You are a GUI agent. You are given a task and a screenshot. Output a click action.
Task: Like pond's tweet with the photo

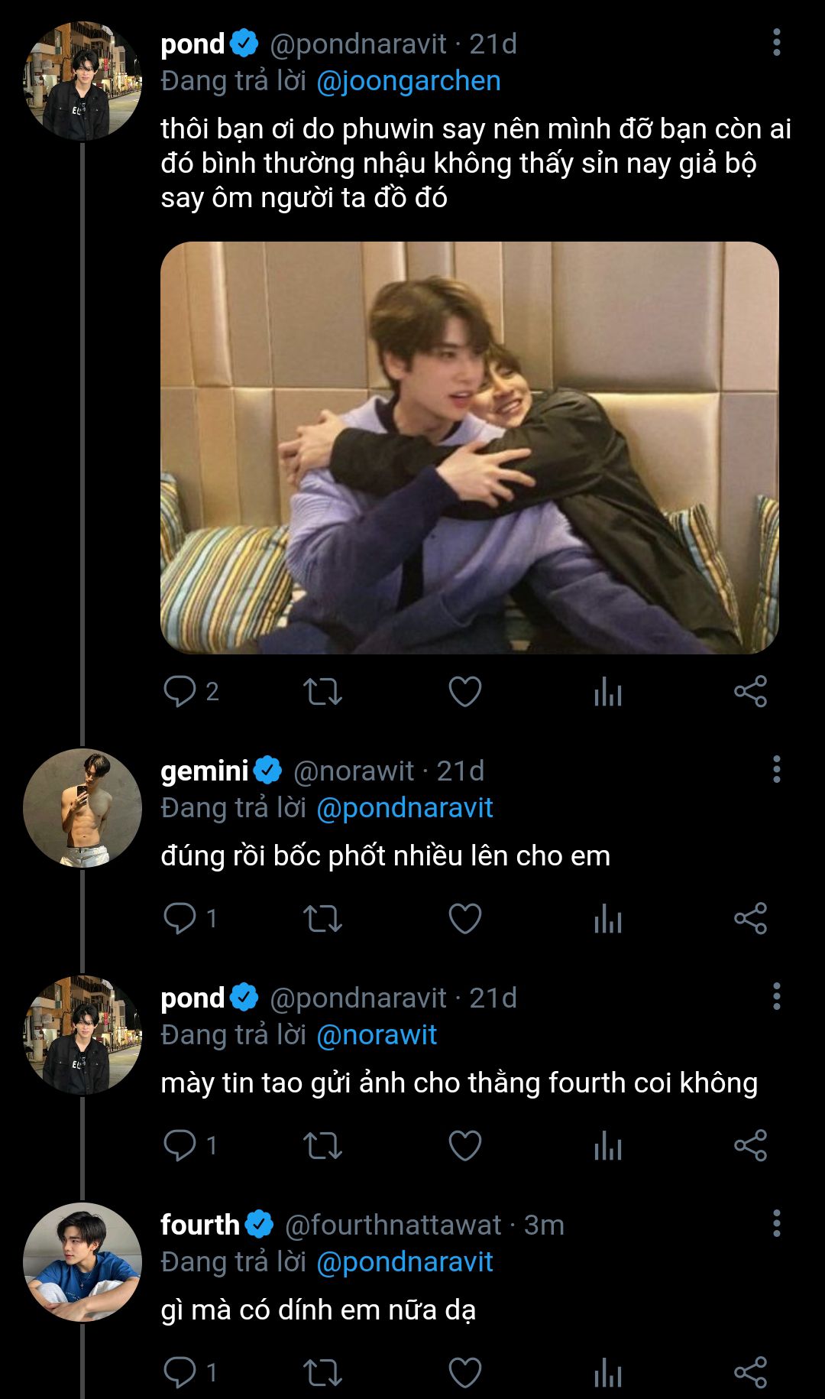464,692
